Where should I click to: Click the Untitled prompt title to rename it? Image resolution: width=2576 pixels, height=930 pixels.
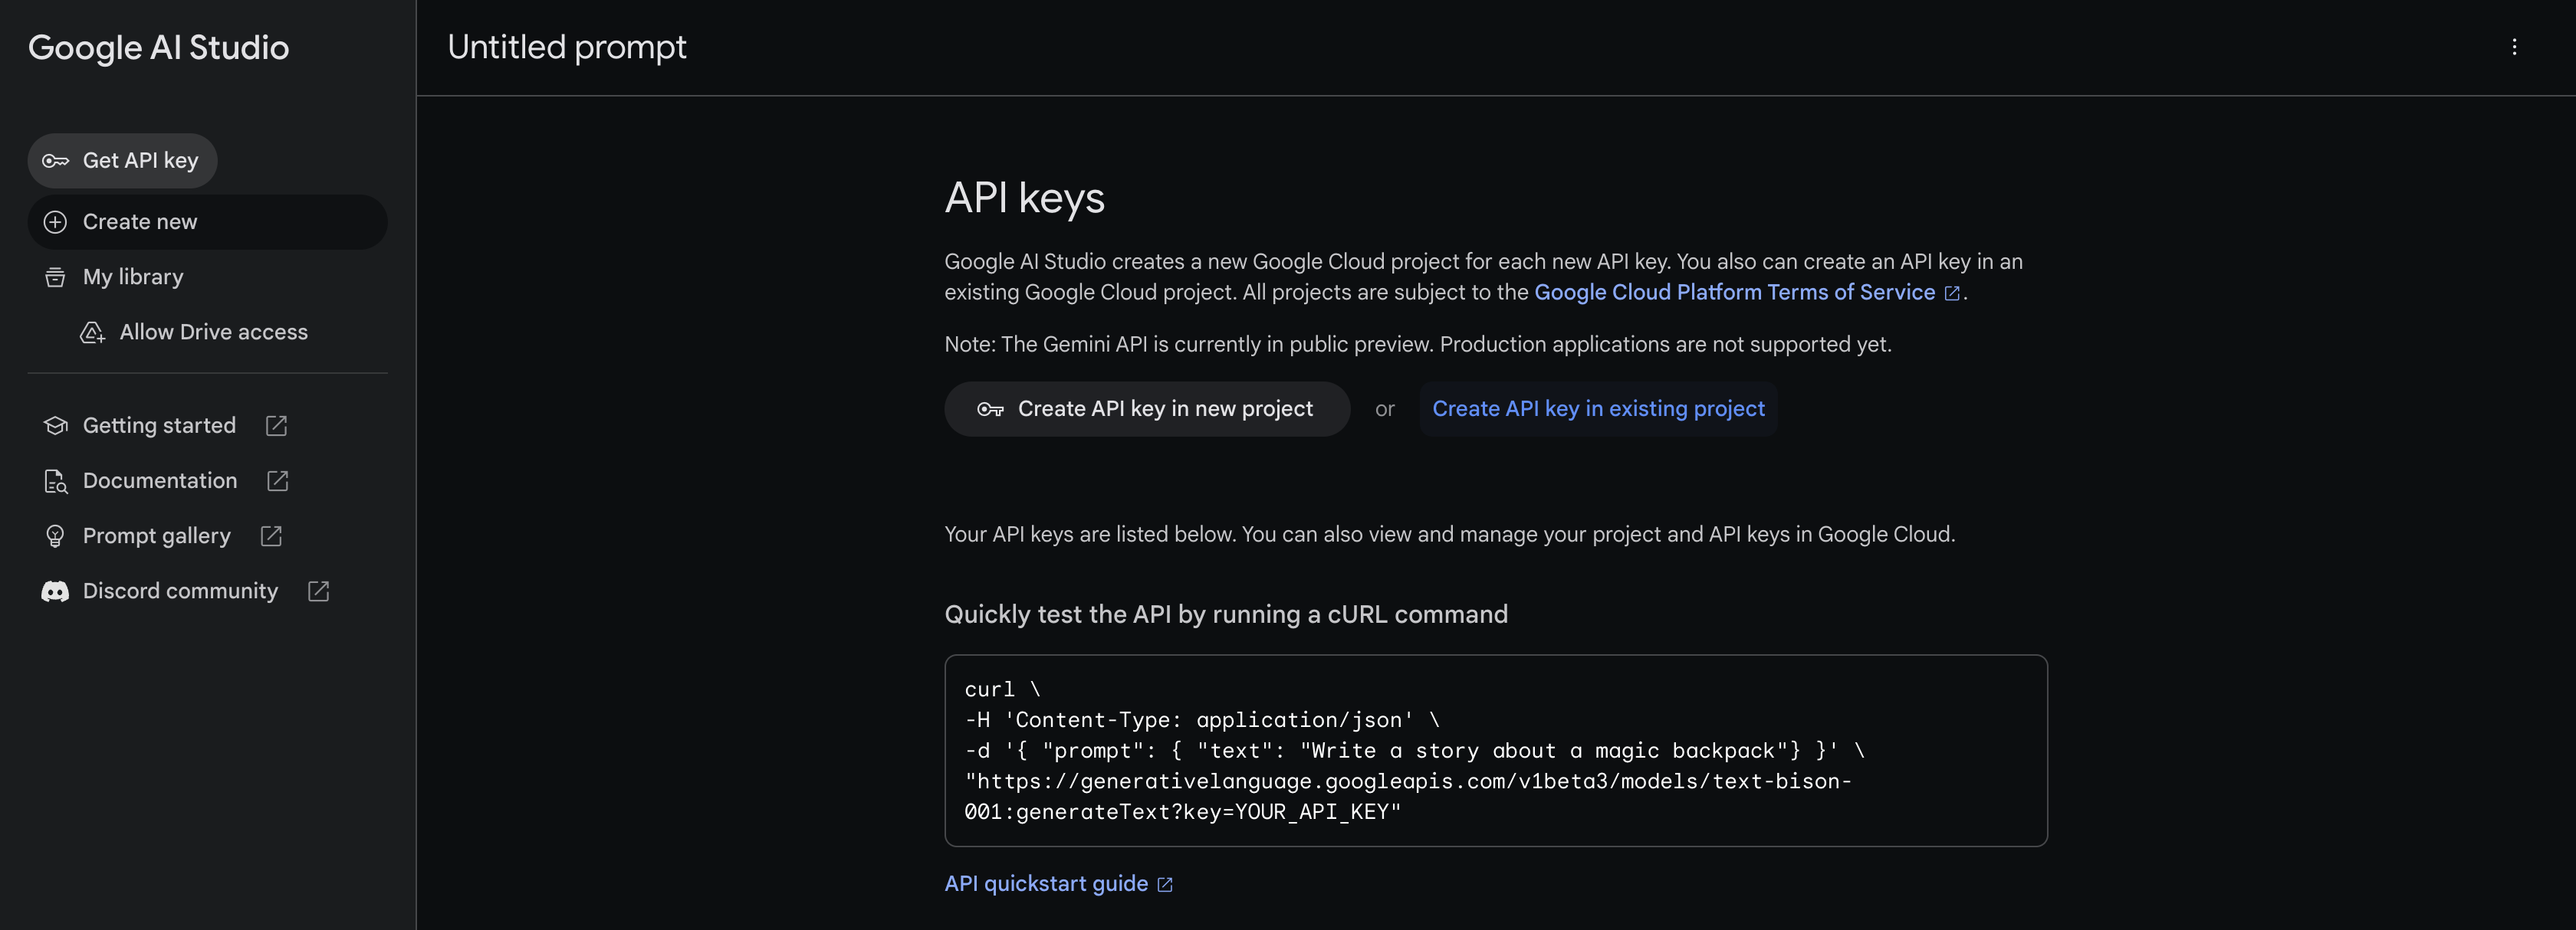coord(566,47)
